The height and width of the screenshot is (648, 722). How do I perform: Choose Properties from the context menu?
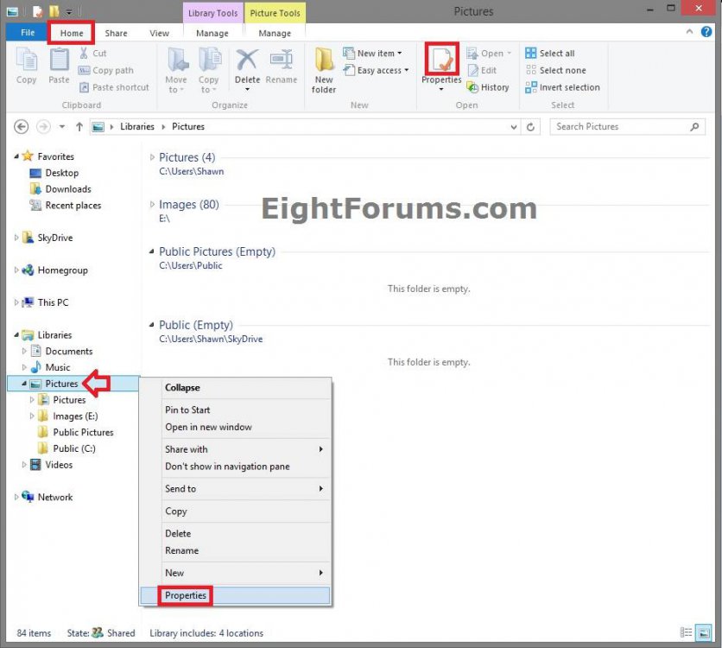pyautogui.click(x=186, y=595)
